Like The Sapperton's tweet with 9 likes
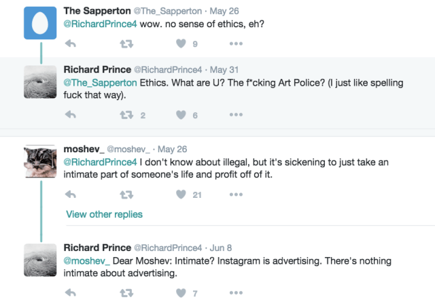Viewport: 435px width, 306px height. coord(181,44)
